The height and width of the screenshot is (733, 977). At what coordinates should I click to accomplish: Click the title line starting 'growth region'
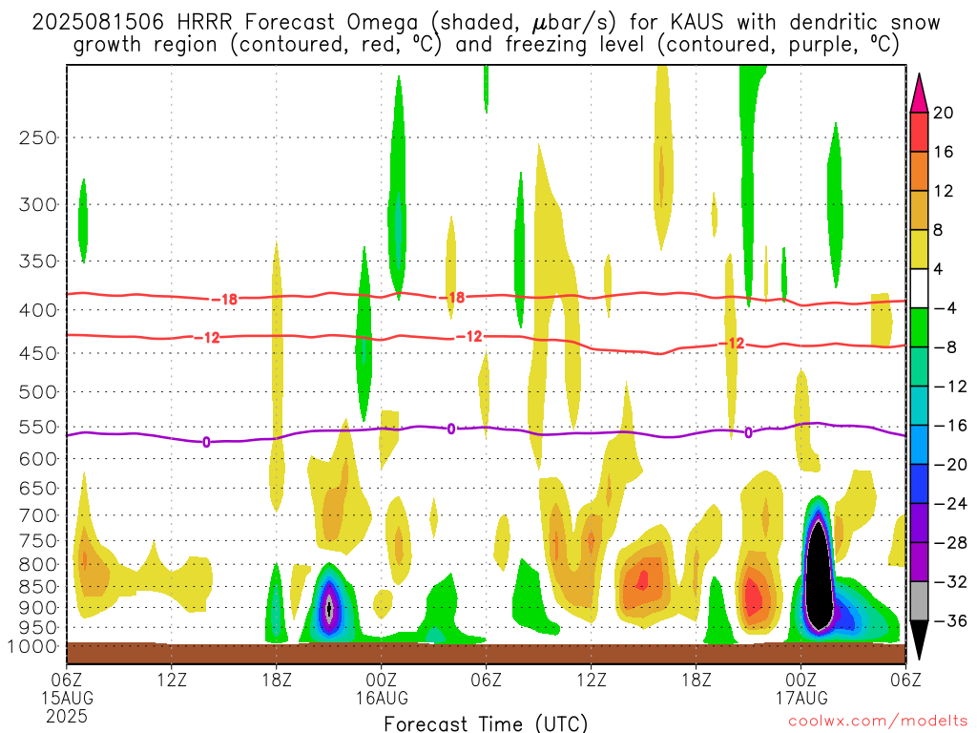click(486, 45)
